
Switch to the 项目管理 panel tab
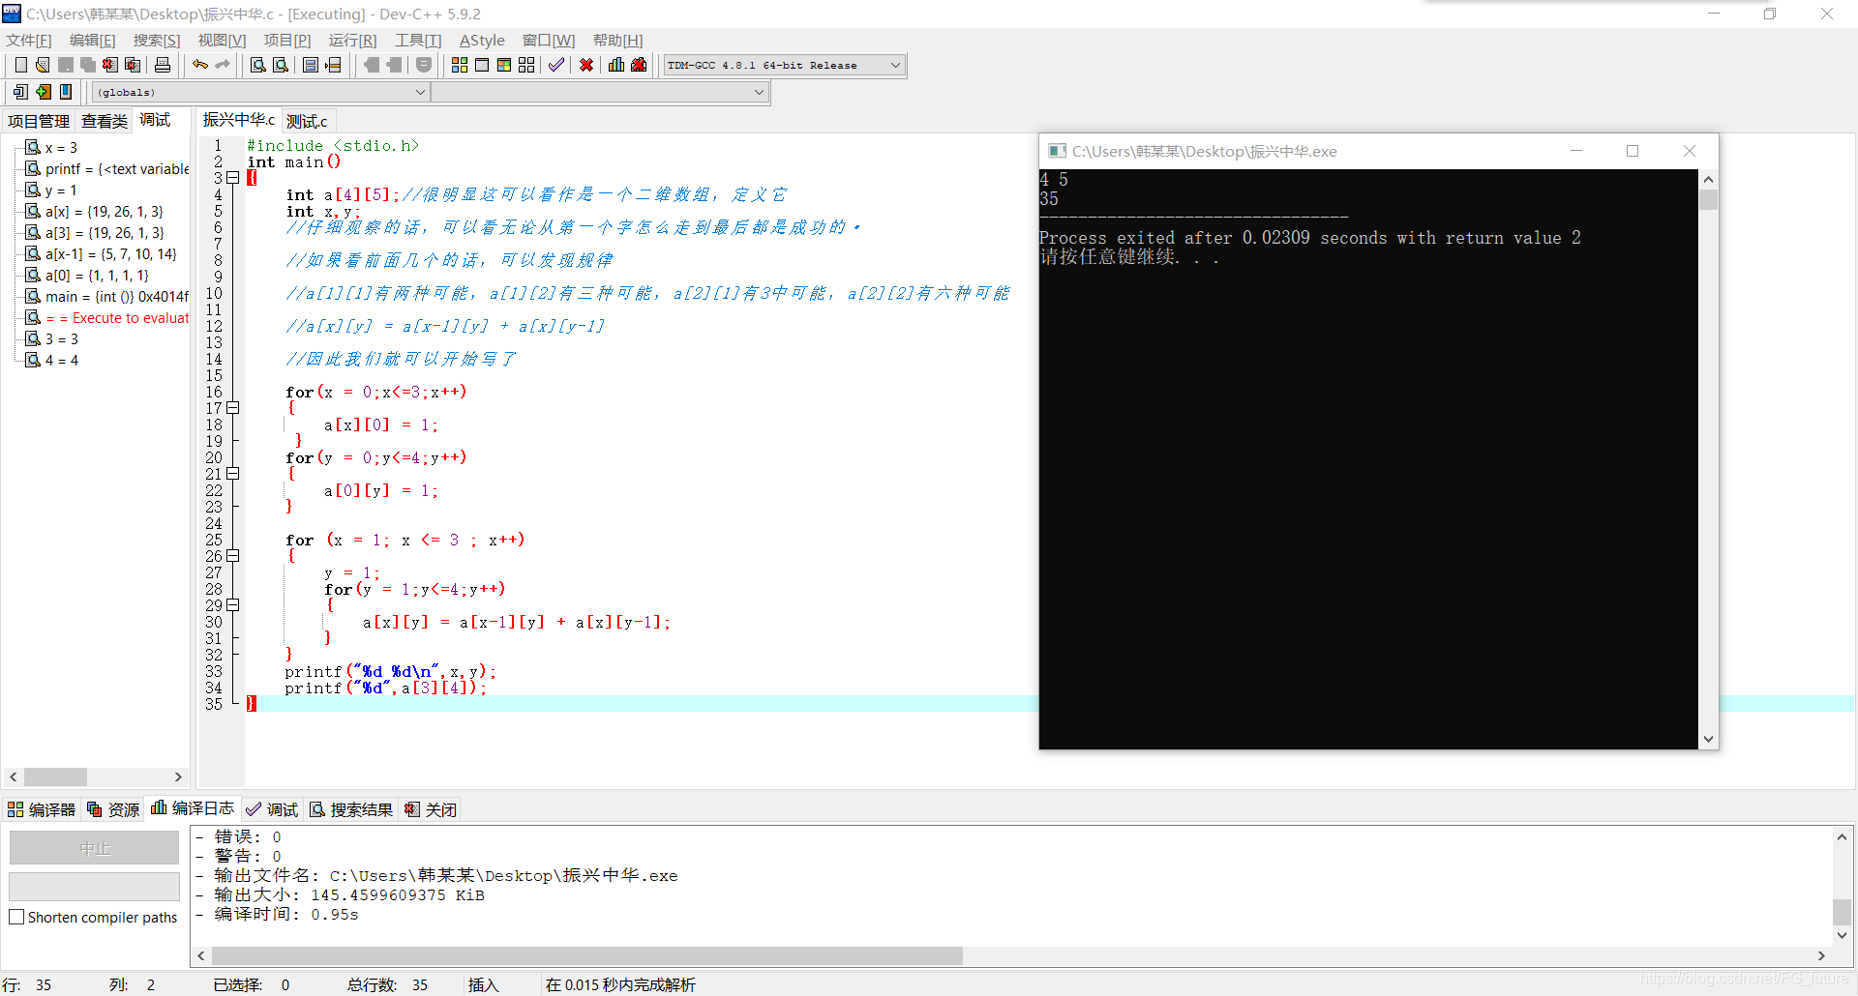39,121
